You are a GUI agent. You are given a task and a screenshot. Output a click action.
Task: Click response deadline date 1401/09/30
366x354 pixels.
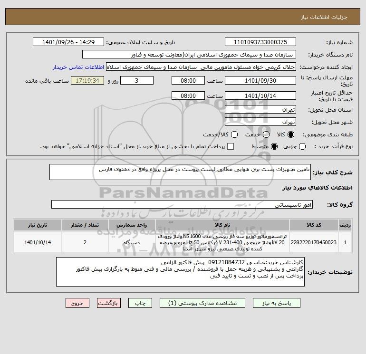click(x=260, y=80)
